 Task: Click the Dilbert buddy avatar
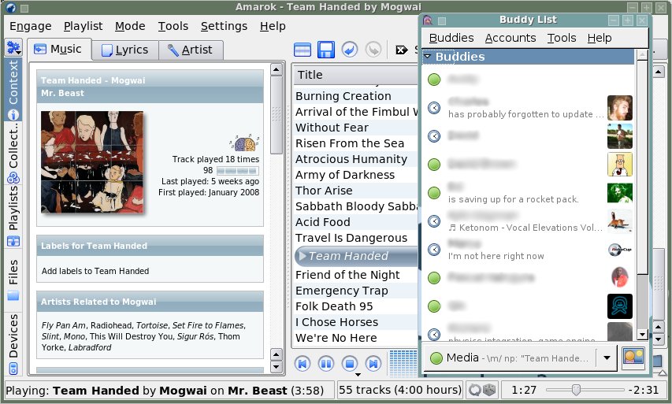(620, 165)
